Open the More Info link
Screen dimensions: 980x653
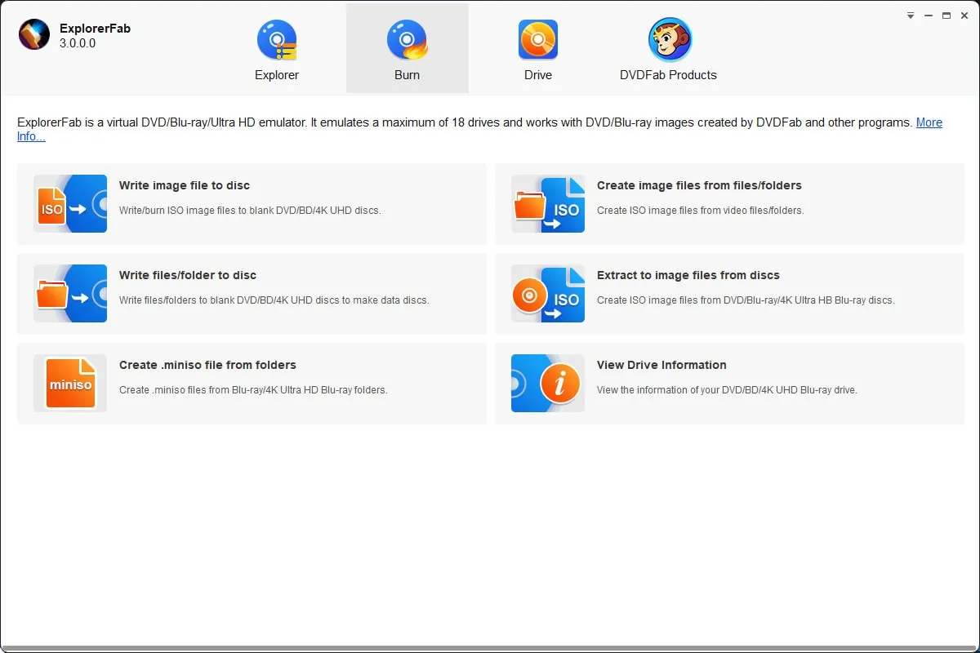point(929,122)
